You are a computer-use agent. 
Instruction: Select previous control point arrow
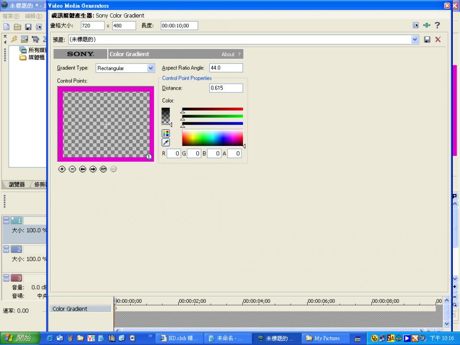click(x=82, y=169)
